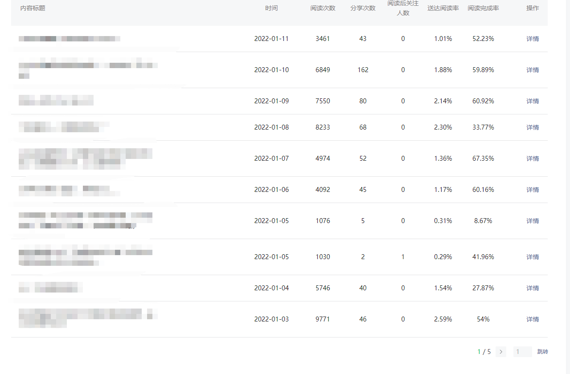Click the completion rate 60.92%
Viewport: 570px width, 374px height.
point(483,101)
